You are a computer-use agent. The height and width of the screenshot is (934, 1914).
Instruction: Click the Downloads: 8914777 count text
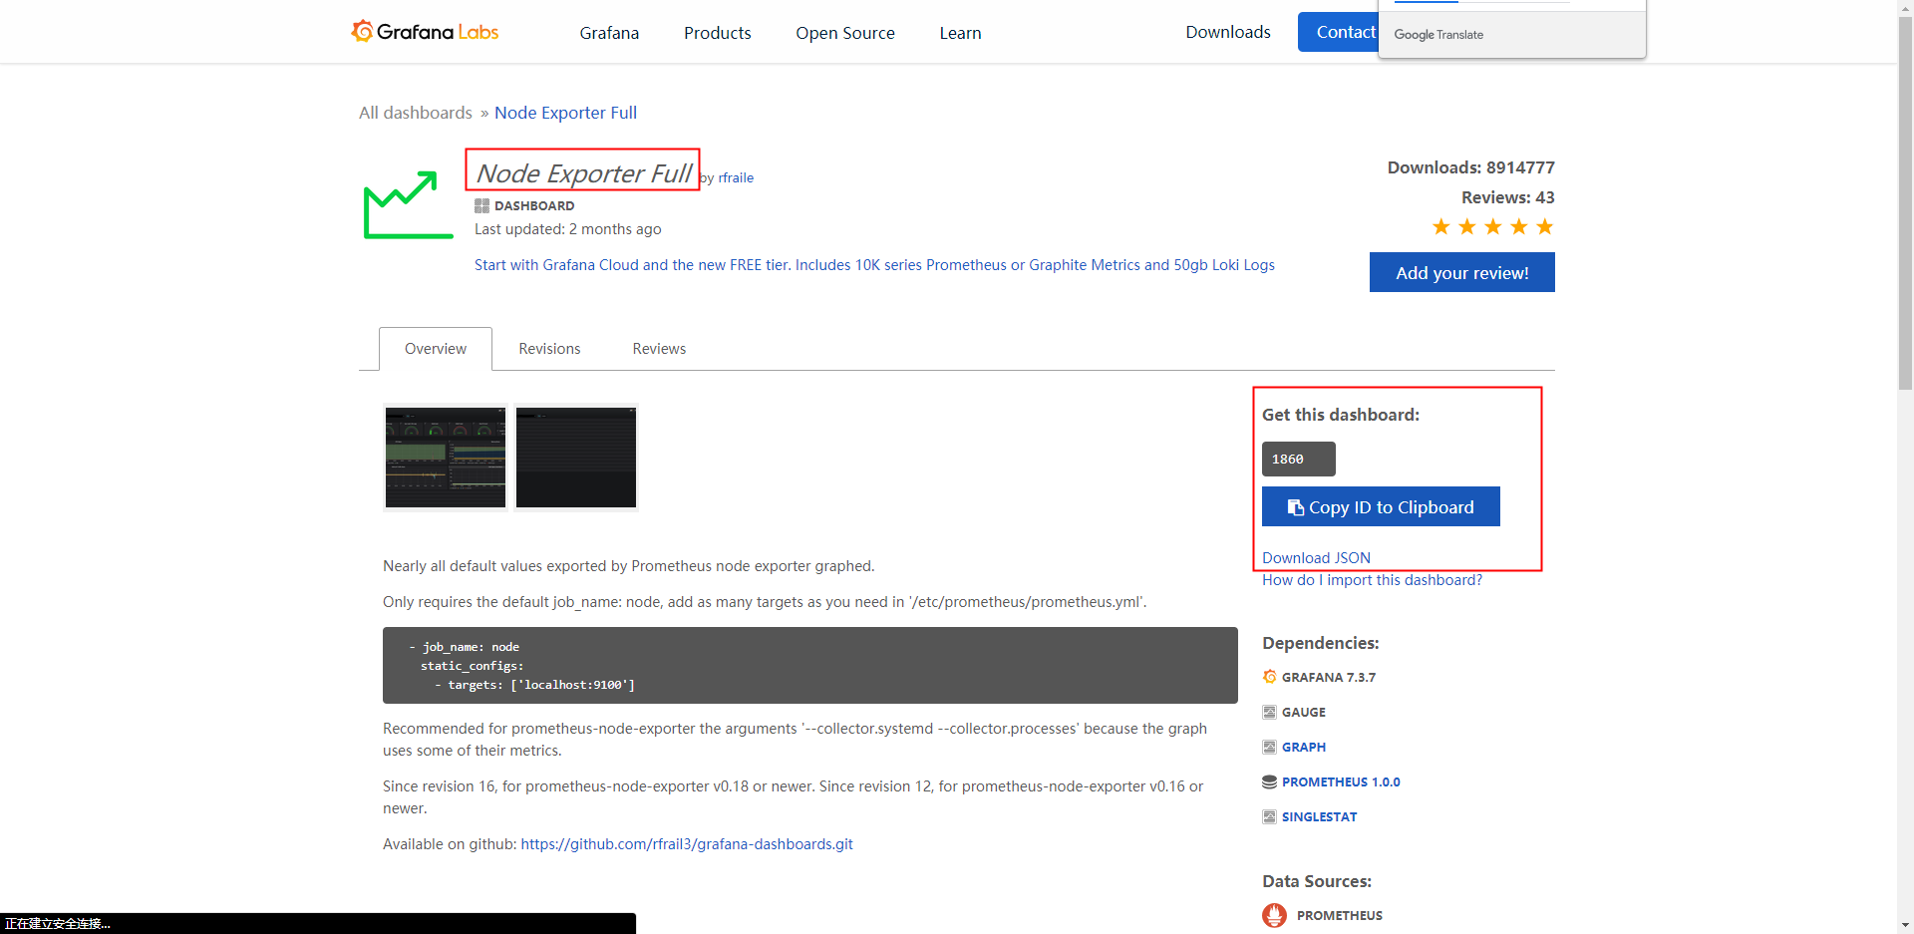click(1470, 167)
